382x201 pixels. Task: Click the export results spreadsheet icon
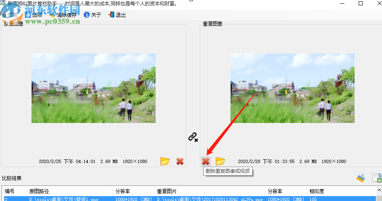click(x=377, y=178)
